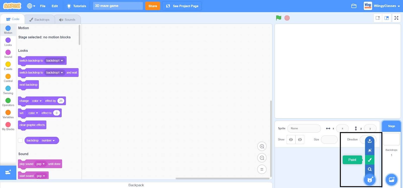Open the File menu
This screenshot has width=403, height=188.
click(x=43, y=6)
